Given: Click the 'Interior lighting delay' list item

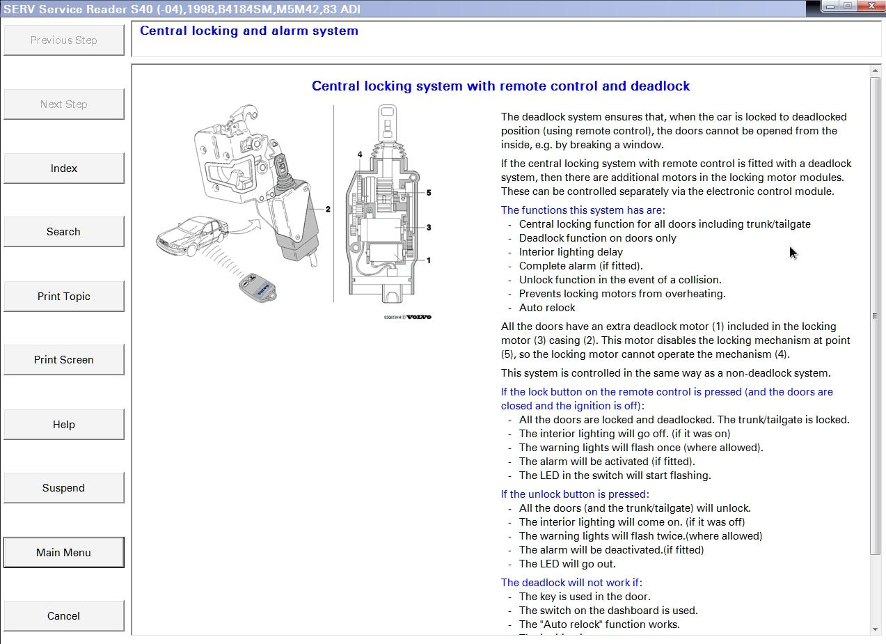Looking at the screenshot, I should click(x=571, y=252).
